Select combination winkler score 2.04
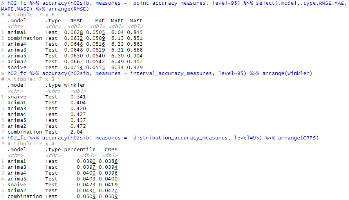The image size is (349, 200). [76, 132]
